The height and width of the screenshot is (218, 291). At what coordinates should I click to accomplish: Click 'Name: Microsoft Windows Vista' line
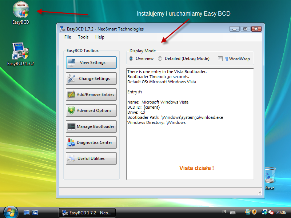pos(158,102)
